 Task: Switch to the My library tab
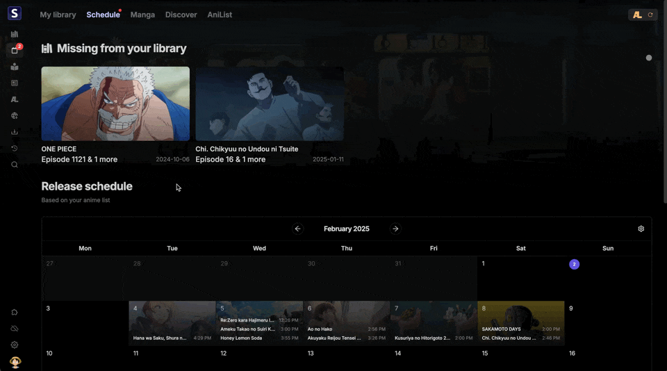click(58, 15)
